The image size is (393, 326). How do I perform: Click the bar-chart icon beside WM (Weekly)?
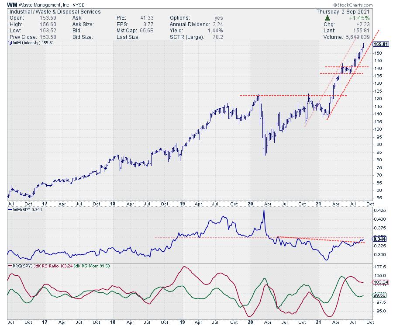10,44
